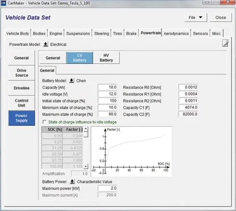
Task: Switch to the Tires tab
Action: tap(118, 34)
